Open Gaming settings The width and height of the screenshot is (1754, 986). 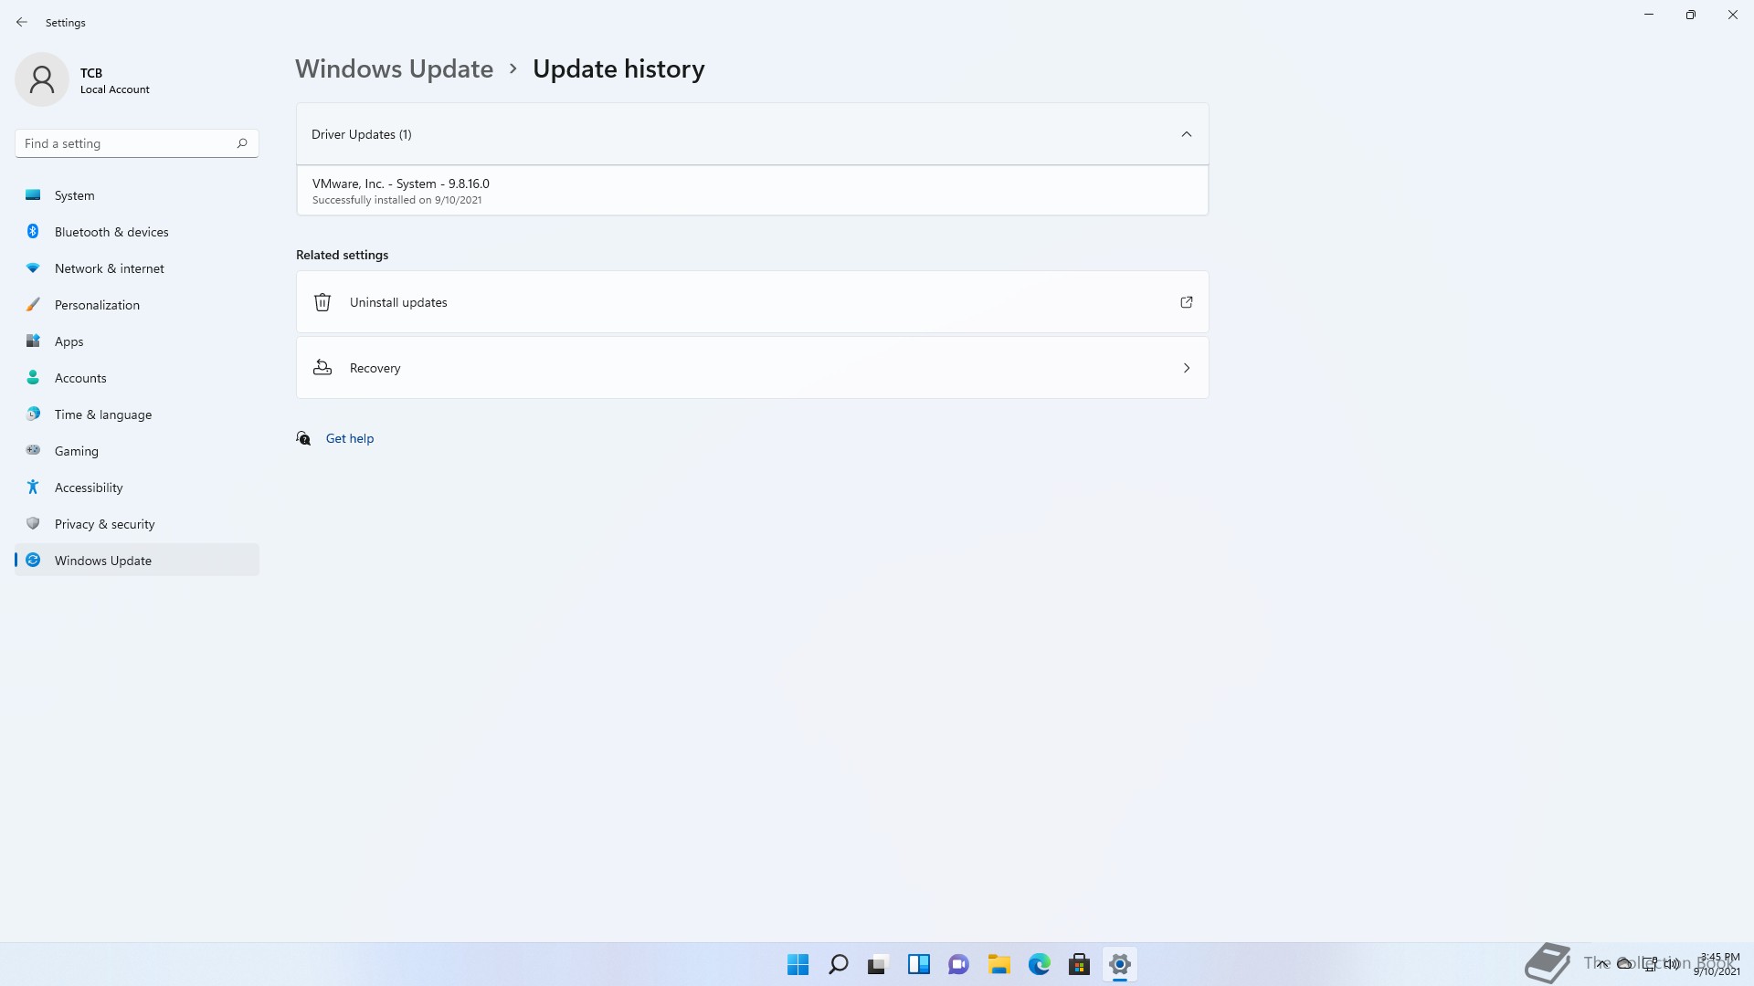click(137, 451)
